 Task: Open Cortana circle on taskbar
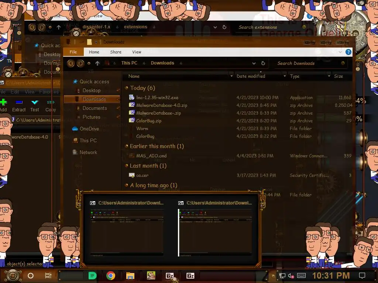(31, 276)
